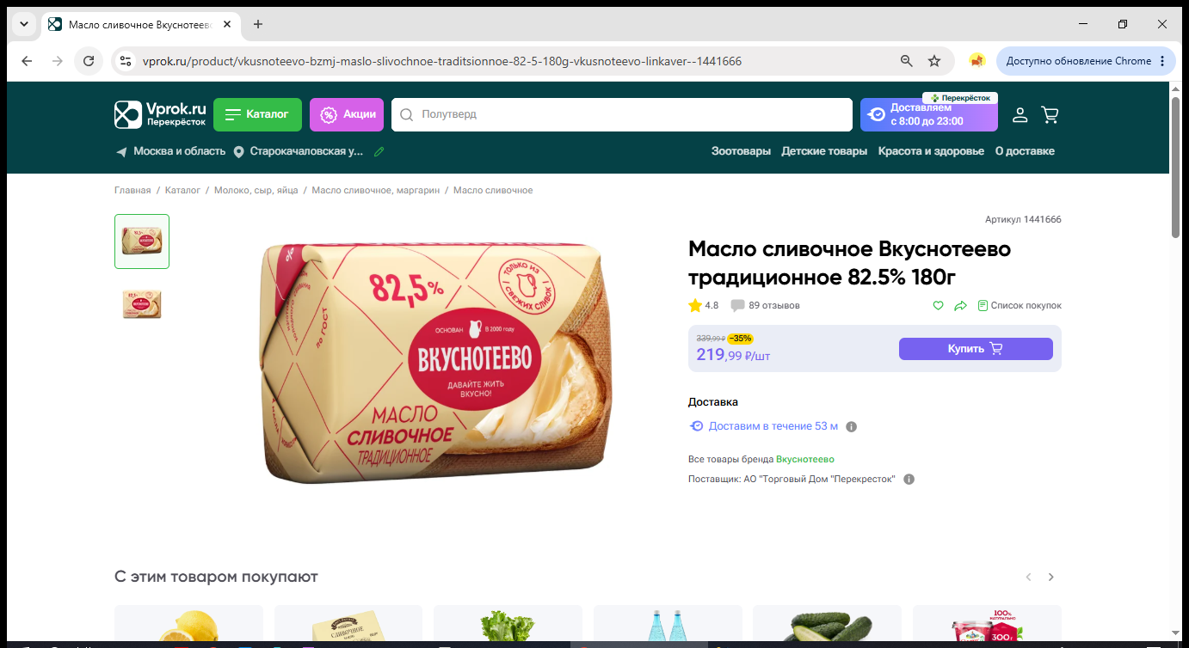Go forward in browser history
Image resolution: width=1189 pixels, height=648 pixels.
click(58, 61)
